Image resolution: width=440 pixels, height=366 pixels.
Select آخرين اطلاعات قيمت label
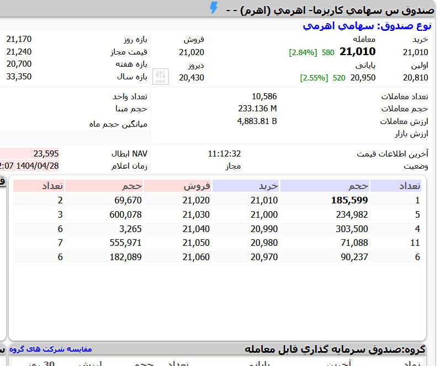tap(393, 154)
